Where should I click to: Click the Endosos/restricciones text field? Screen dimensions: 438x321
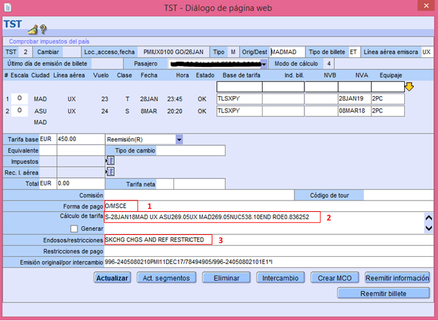[x=158, y=240]
